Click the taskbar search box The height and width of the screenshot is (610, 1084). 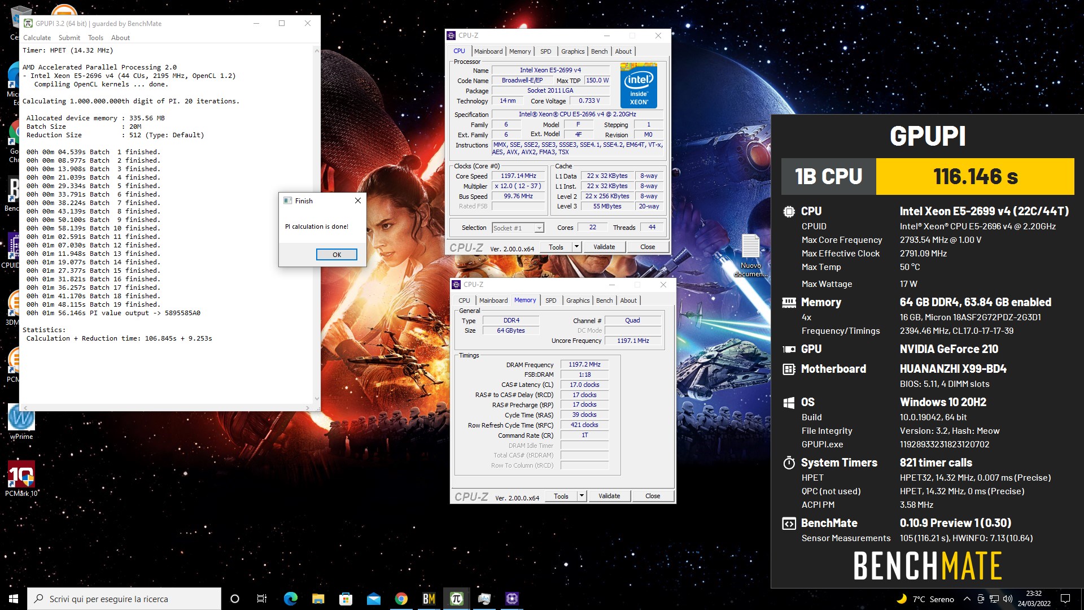pyautogui.click(x=124, y=599)
